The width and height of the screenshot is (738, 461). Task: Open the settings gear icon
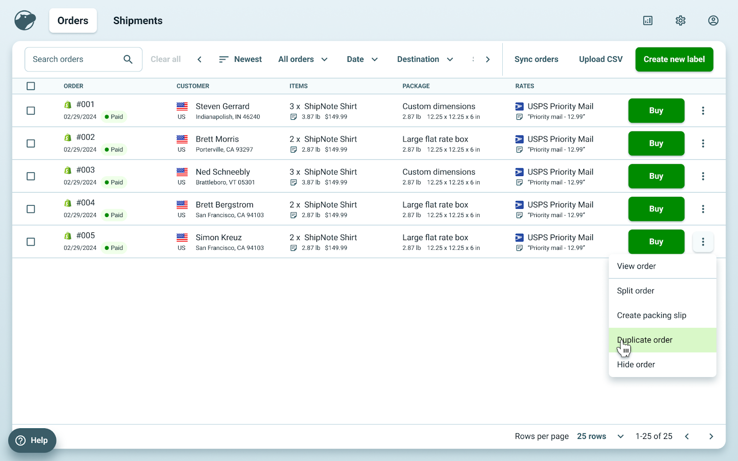tap(681, 20)
